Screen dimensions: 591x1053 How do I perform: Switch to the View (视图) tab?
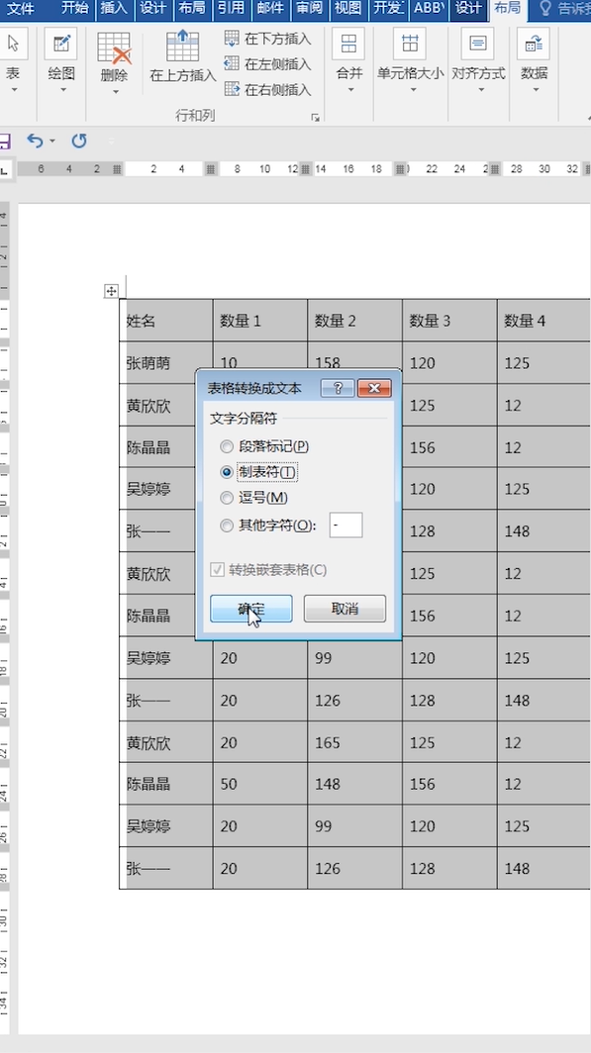(x=347, y=9)
